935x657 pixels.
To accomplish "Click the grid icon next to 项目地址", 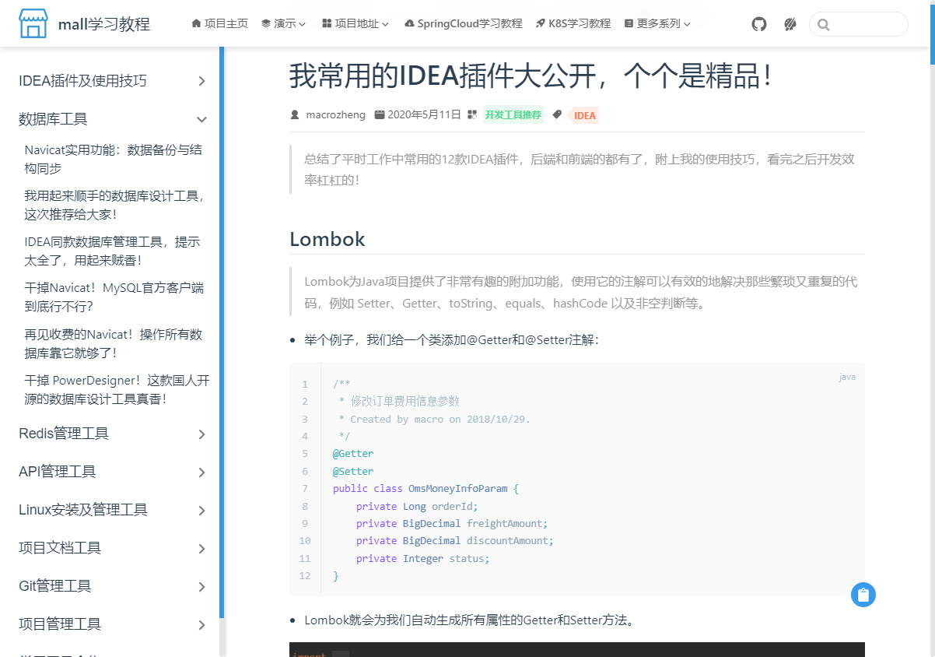I will pyautogui.click(x=327, y=24).
